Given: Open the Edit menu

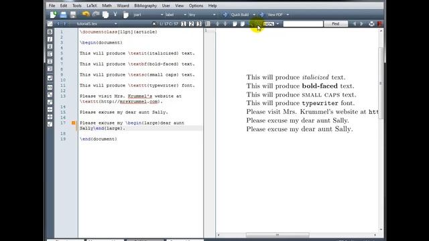Looking at the screenshot, I should click(x=64, y=5).
